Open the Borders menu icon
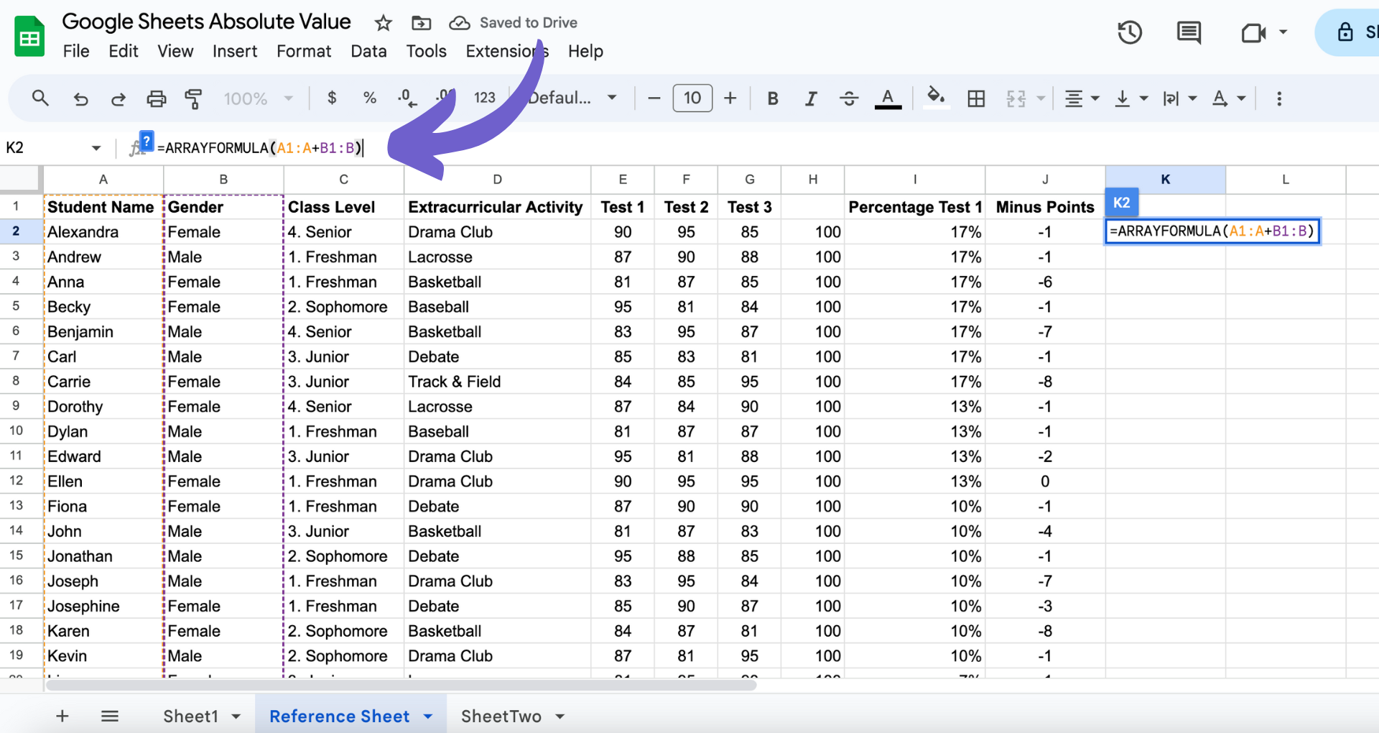1379x733 pixels. coord(975,98)
